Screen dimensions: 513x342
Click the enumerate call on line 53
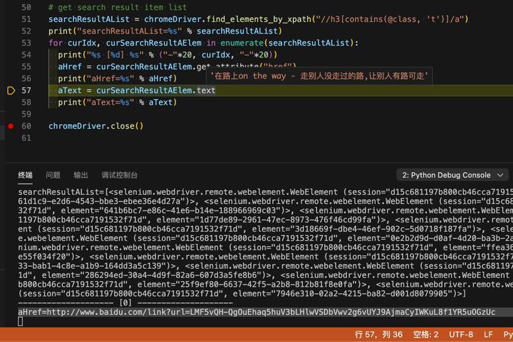point(242,43)
